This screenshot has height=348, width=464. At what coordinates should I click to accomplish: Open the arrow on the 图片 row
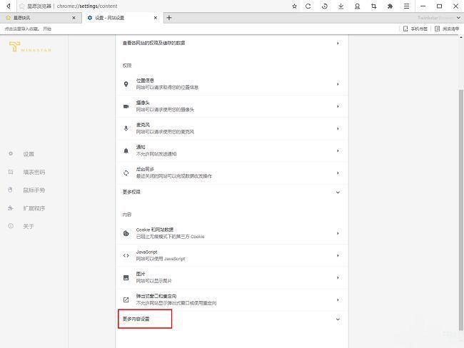[338, 277]
